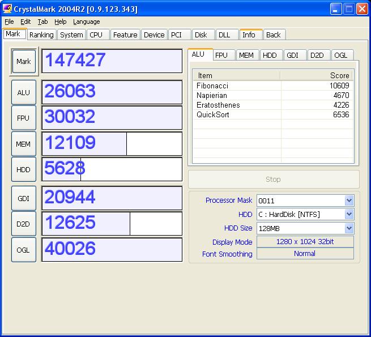Switch to the Ranking tab

(41, 35)
